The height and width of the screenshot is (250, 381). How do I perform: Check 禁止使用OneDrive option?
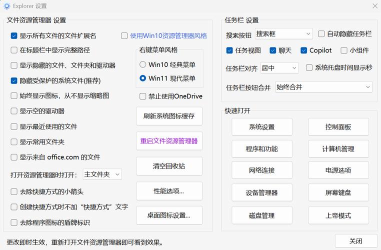[x=142, y=96]
